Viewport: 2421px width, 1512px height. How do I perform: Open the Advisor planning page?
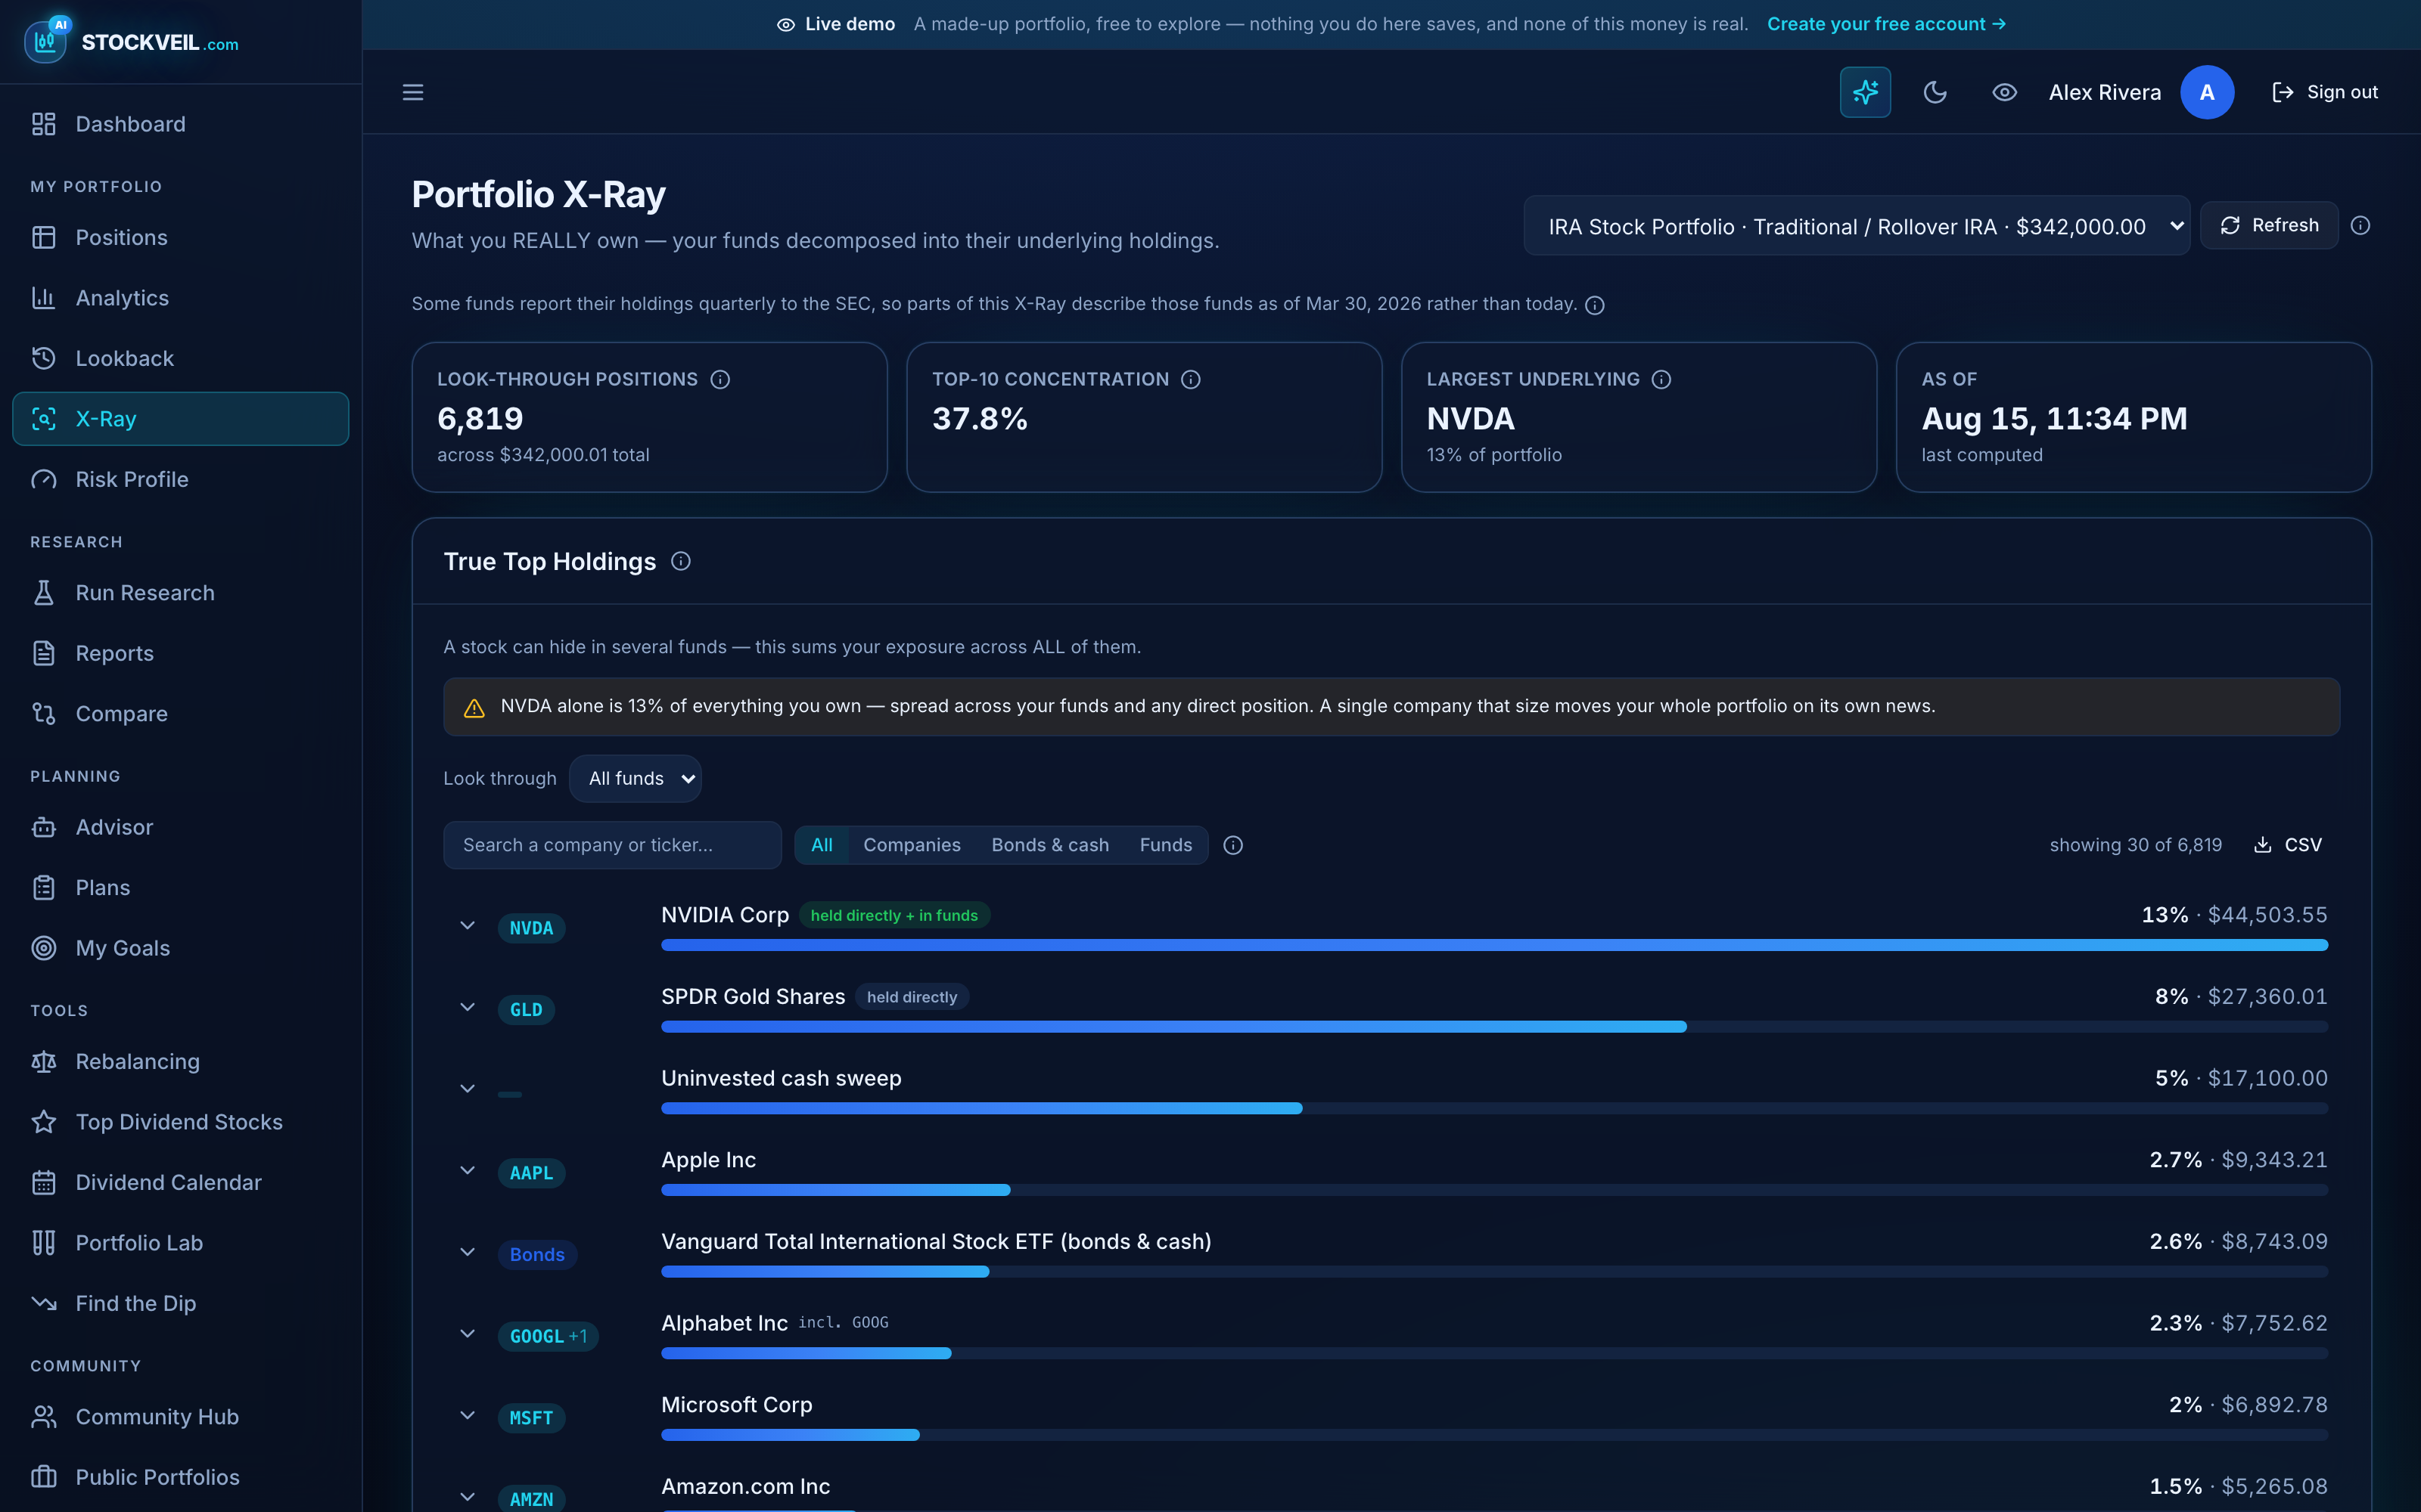(x=180, y=827)
